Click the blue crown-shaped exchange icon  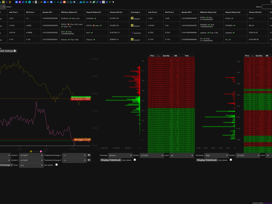[107, 2]
